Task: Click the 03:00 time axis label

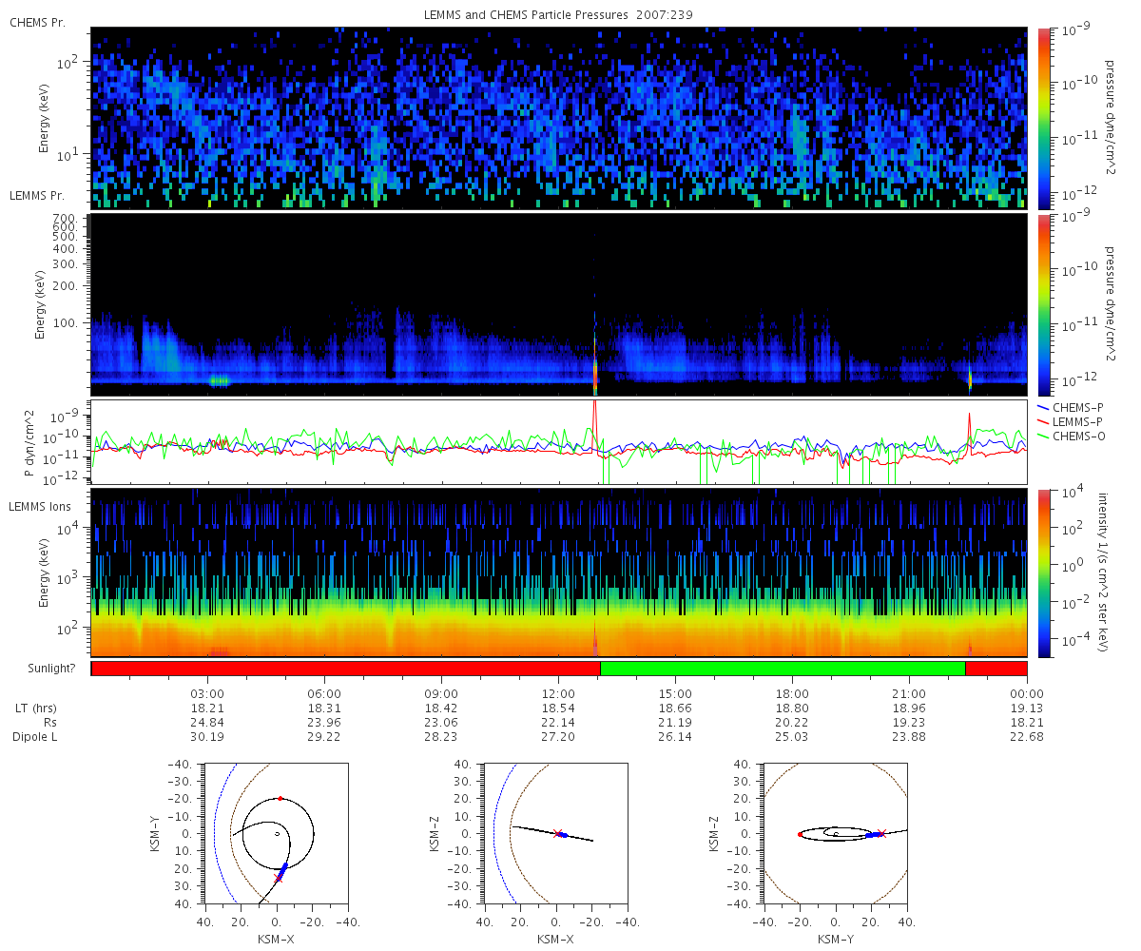Action: coord(207,692)
